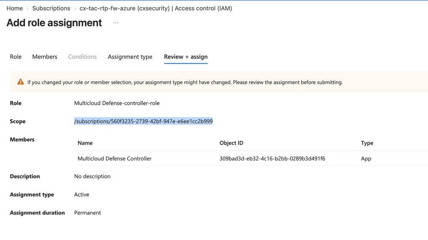Click the bold Assignment type field label
The height and width of the screenshot is (240, 428).
pos(32,195)
